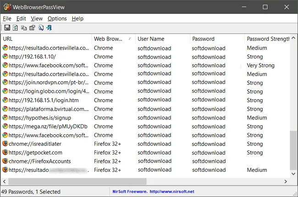This screenshot has width=298, height=197.
Task: Click Chrome icon beside plataforma.bvirtual.com row
Action: [x=5, y=109]
